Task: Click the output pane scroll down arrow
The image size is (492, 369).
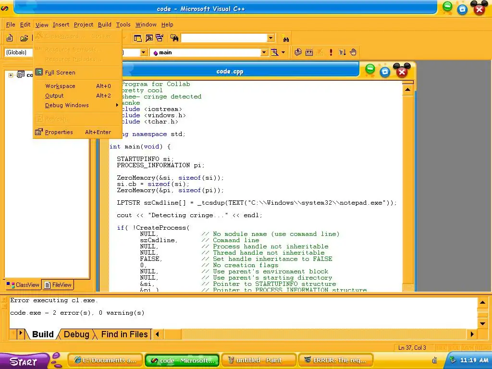Action: 482,323
